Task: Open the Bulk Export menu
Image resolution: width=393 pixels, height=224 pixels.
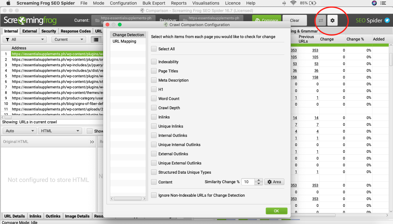Action: click(x=154, y=3)
